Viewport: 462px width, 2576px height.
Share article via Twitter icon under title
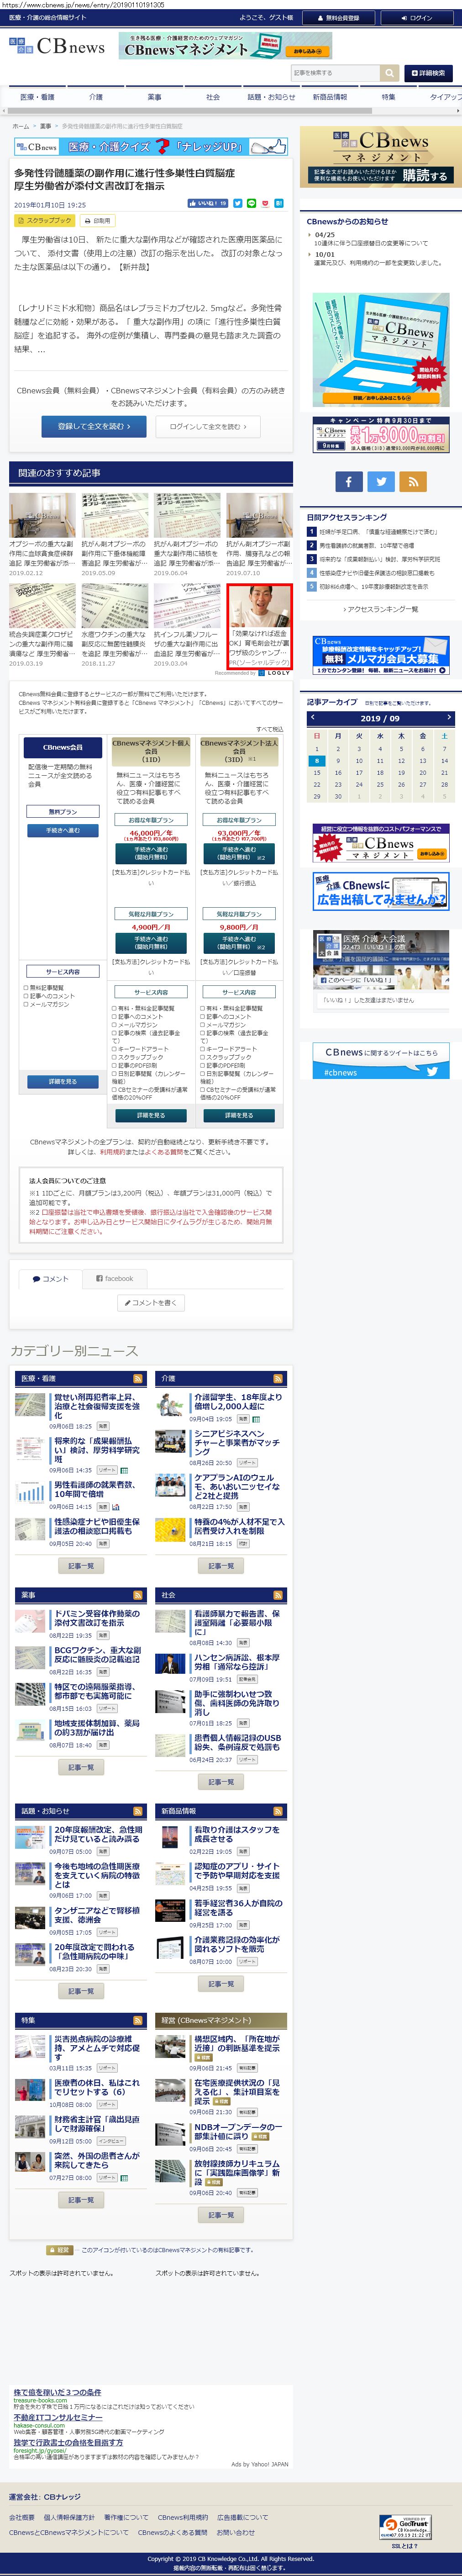tap(238, 203)
